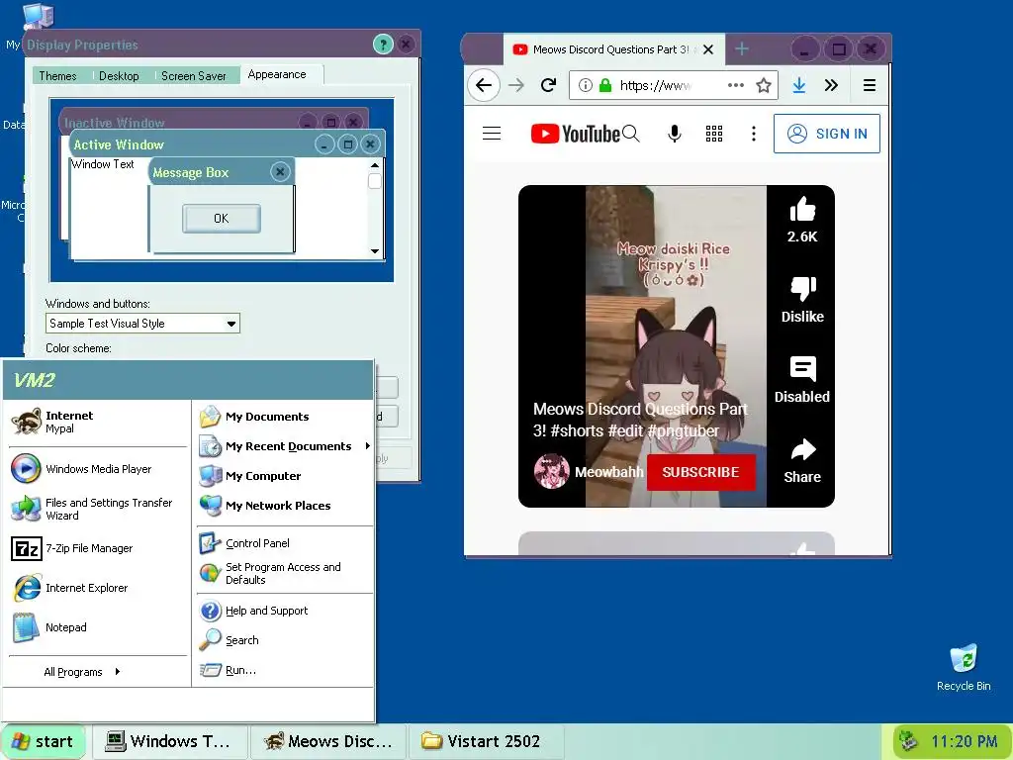Click the YouTube logo
Viewport: 1013px width, 760px height.
[x=575, y=134]
